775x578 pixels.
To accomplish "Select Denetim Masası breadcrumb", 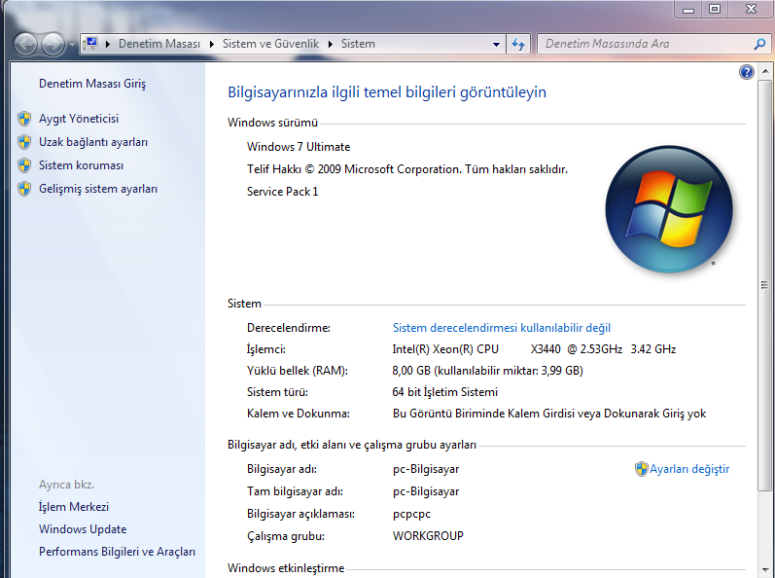I will [159, 44].
